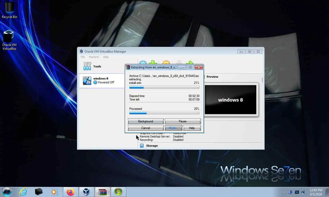Click the Help button in extraction dialog
This screenshot has height=197, width=329.
192,128
